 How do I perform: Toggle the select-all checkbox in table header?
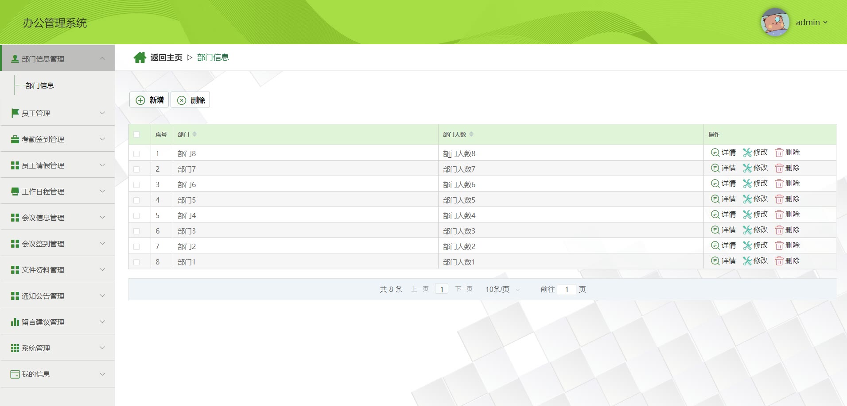pos(136,134)
